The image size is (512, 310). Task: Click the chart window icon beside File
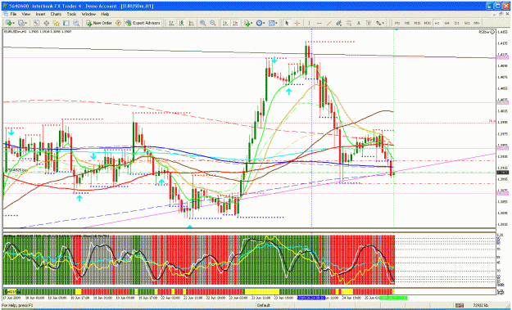pos(6,14)
